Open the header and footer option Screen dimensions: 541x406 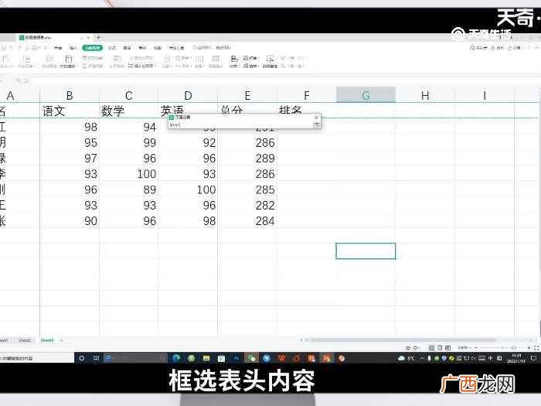click(x=94, y=66)
